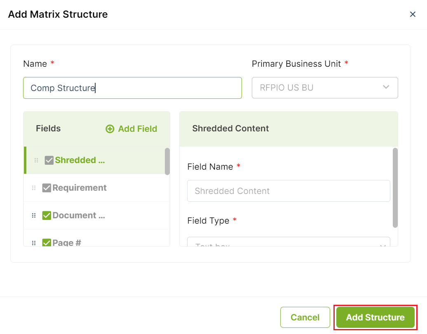Click the Add Field link

[x=131, y=129]
